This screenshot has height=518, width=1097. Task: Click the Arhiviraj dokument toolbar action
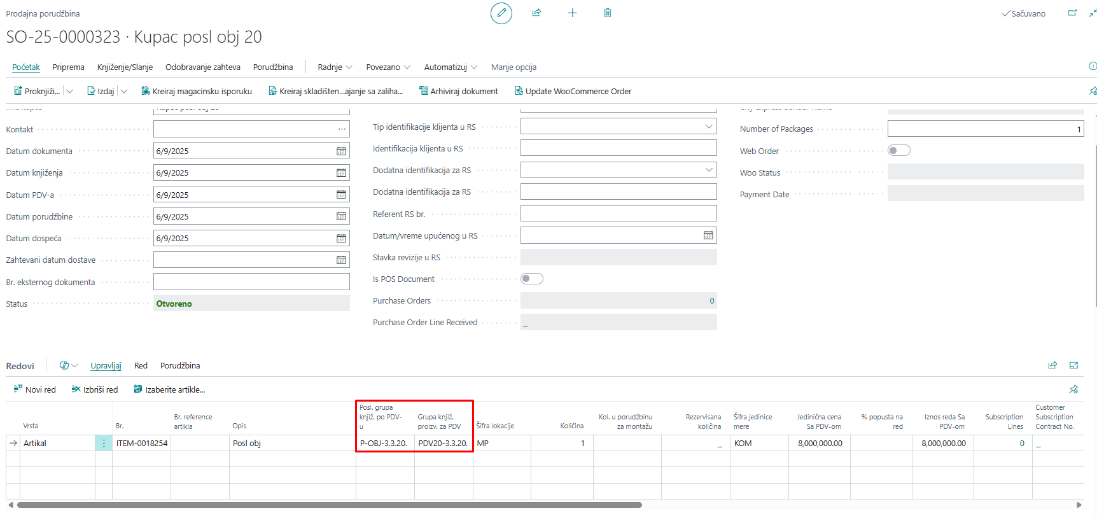point(458,92)
